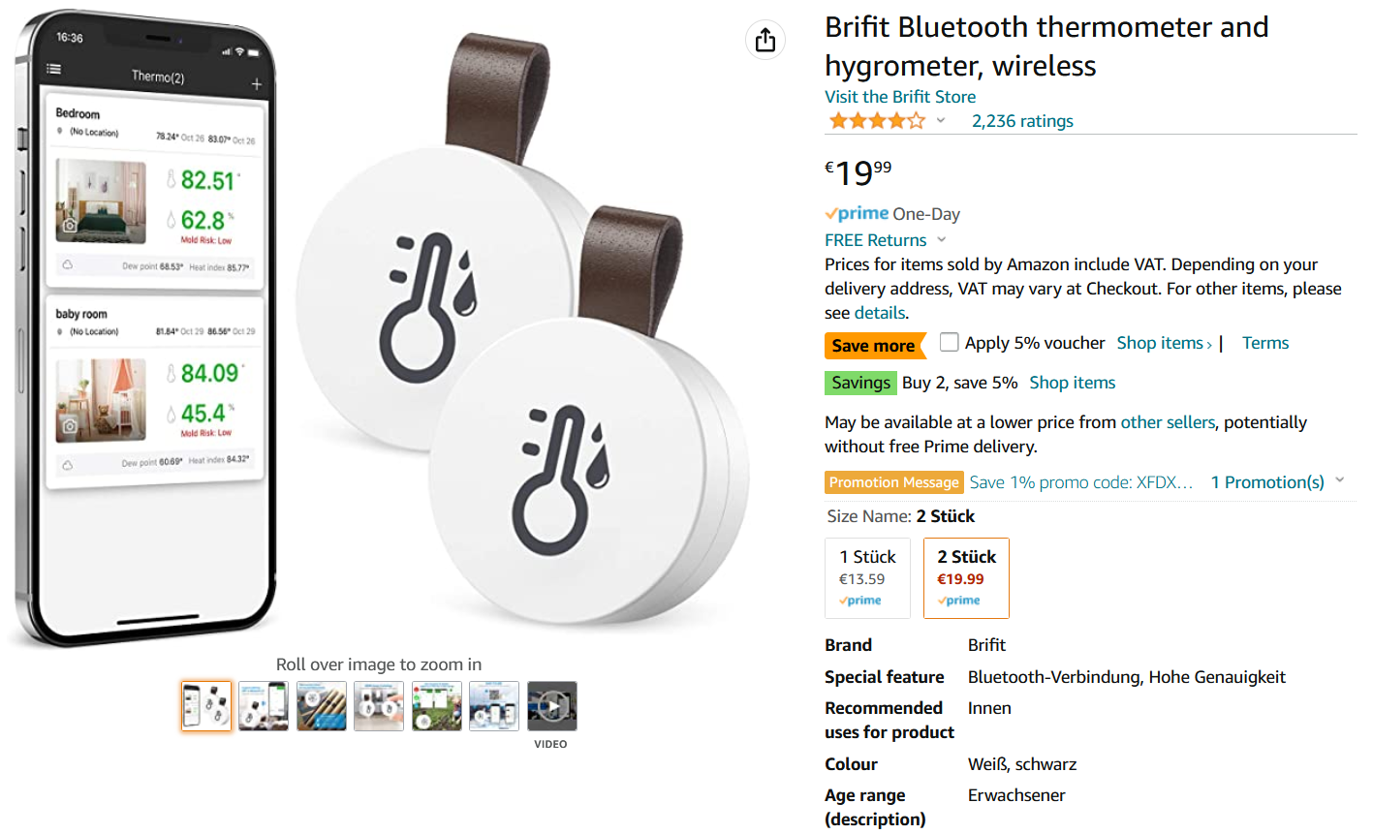
Task: Select the first product thumbnail with phone
Action: [x=206, y=706]
